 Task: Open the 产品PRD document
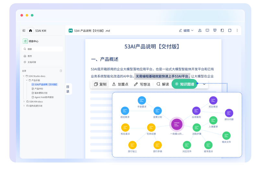(37, 89)
